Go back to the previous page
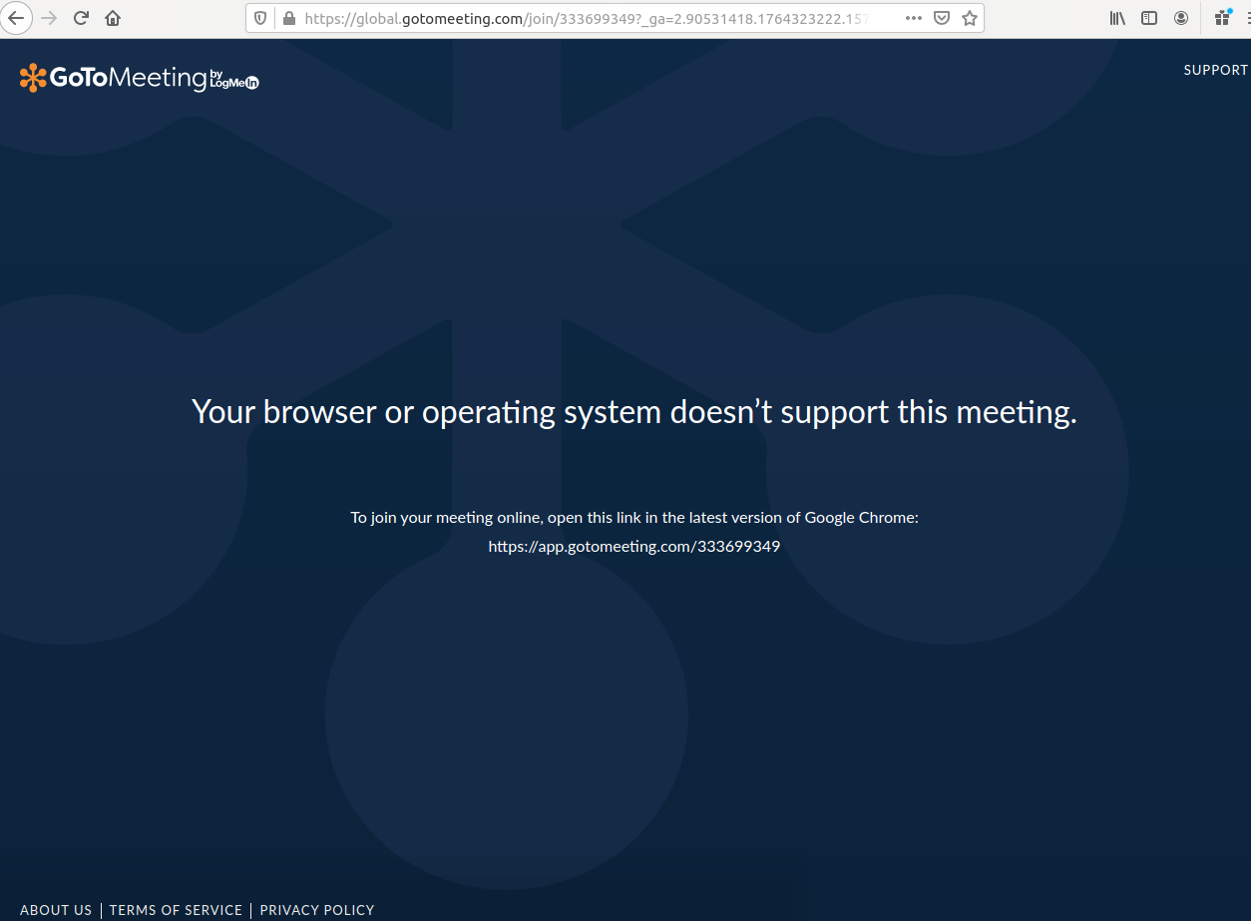 [x=17, y=18]
